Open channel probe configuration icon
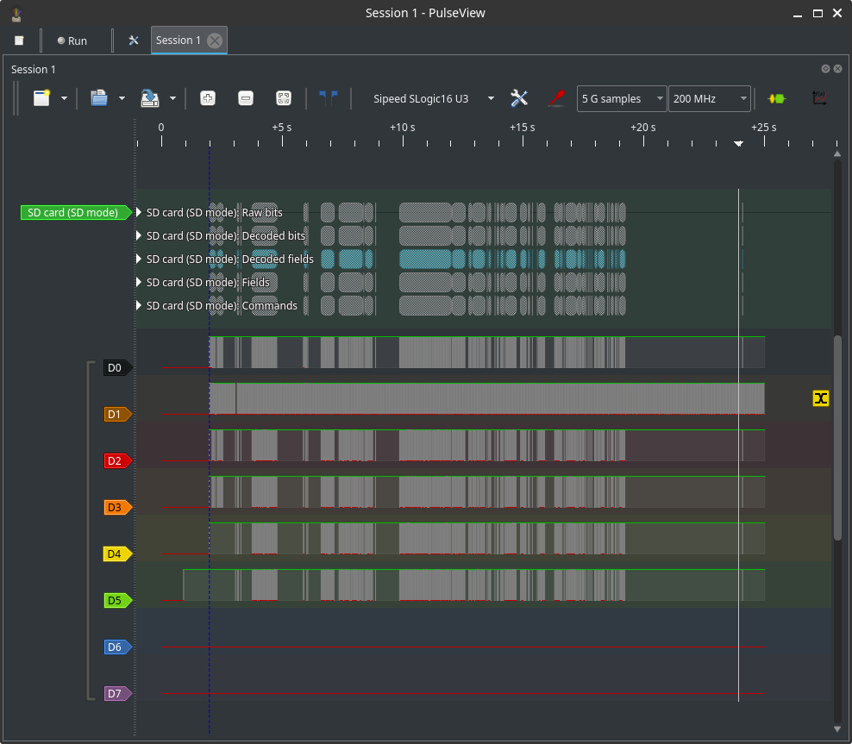Screen dimensions: 852x744 pos(557,98)
